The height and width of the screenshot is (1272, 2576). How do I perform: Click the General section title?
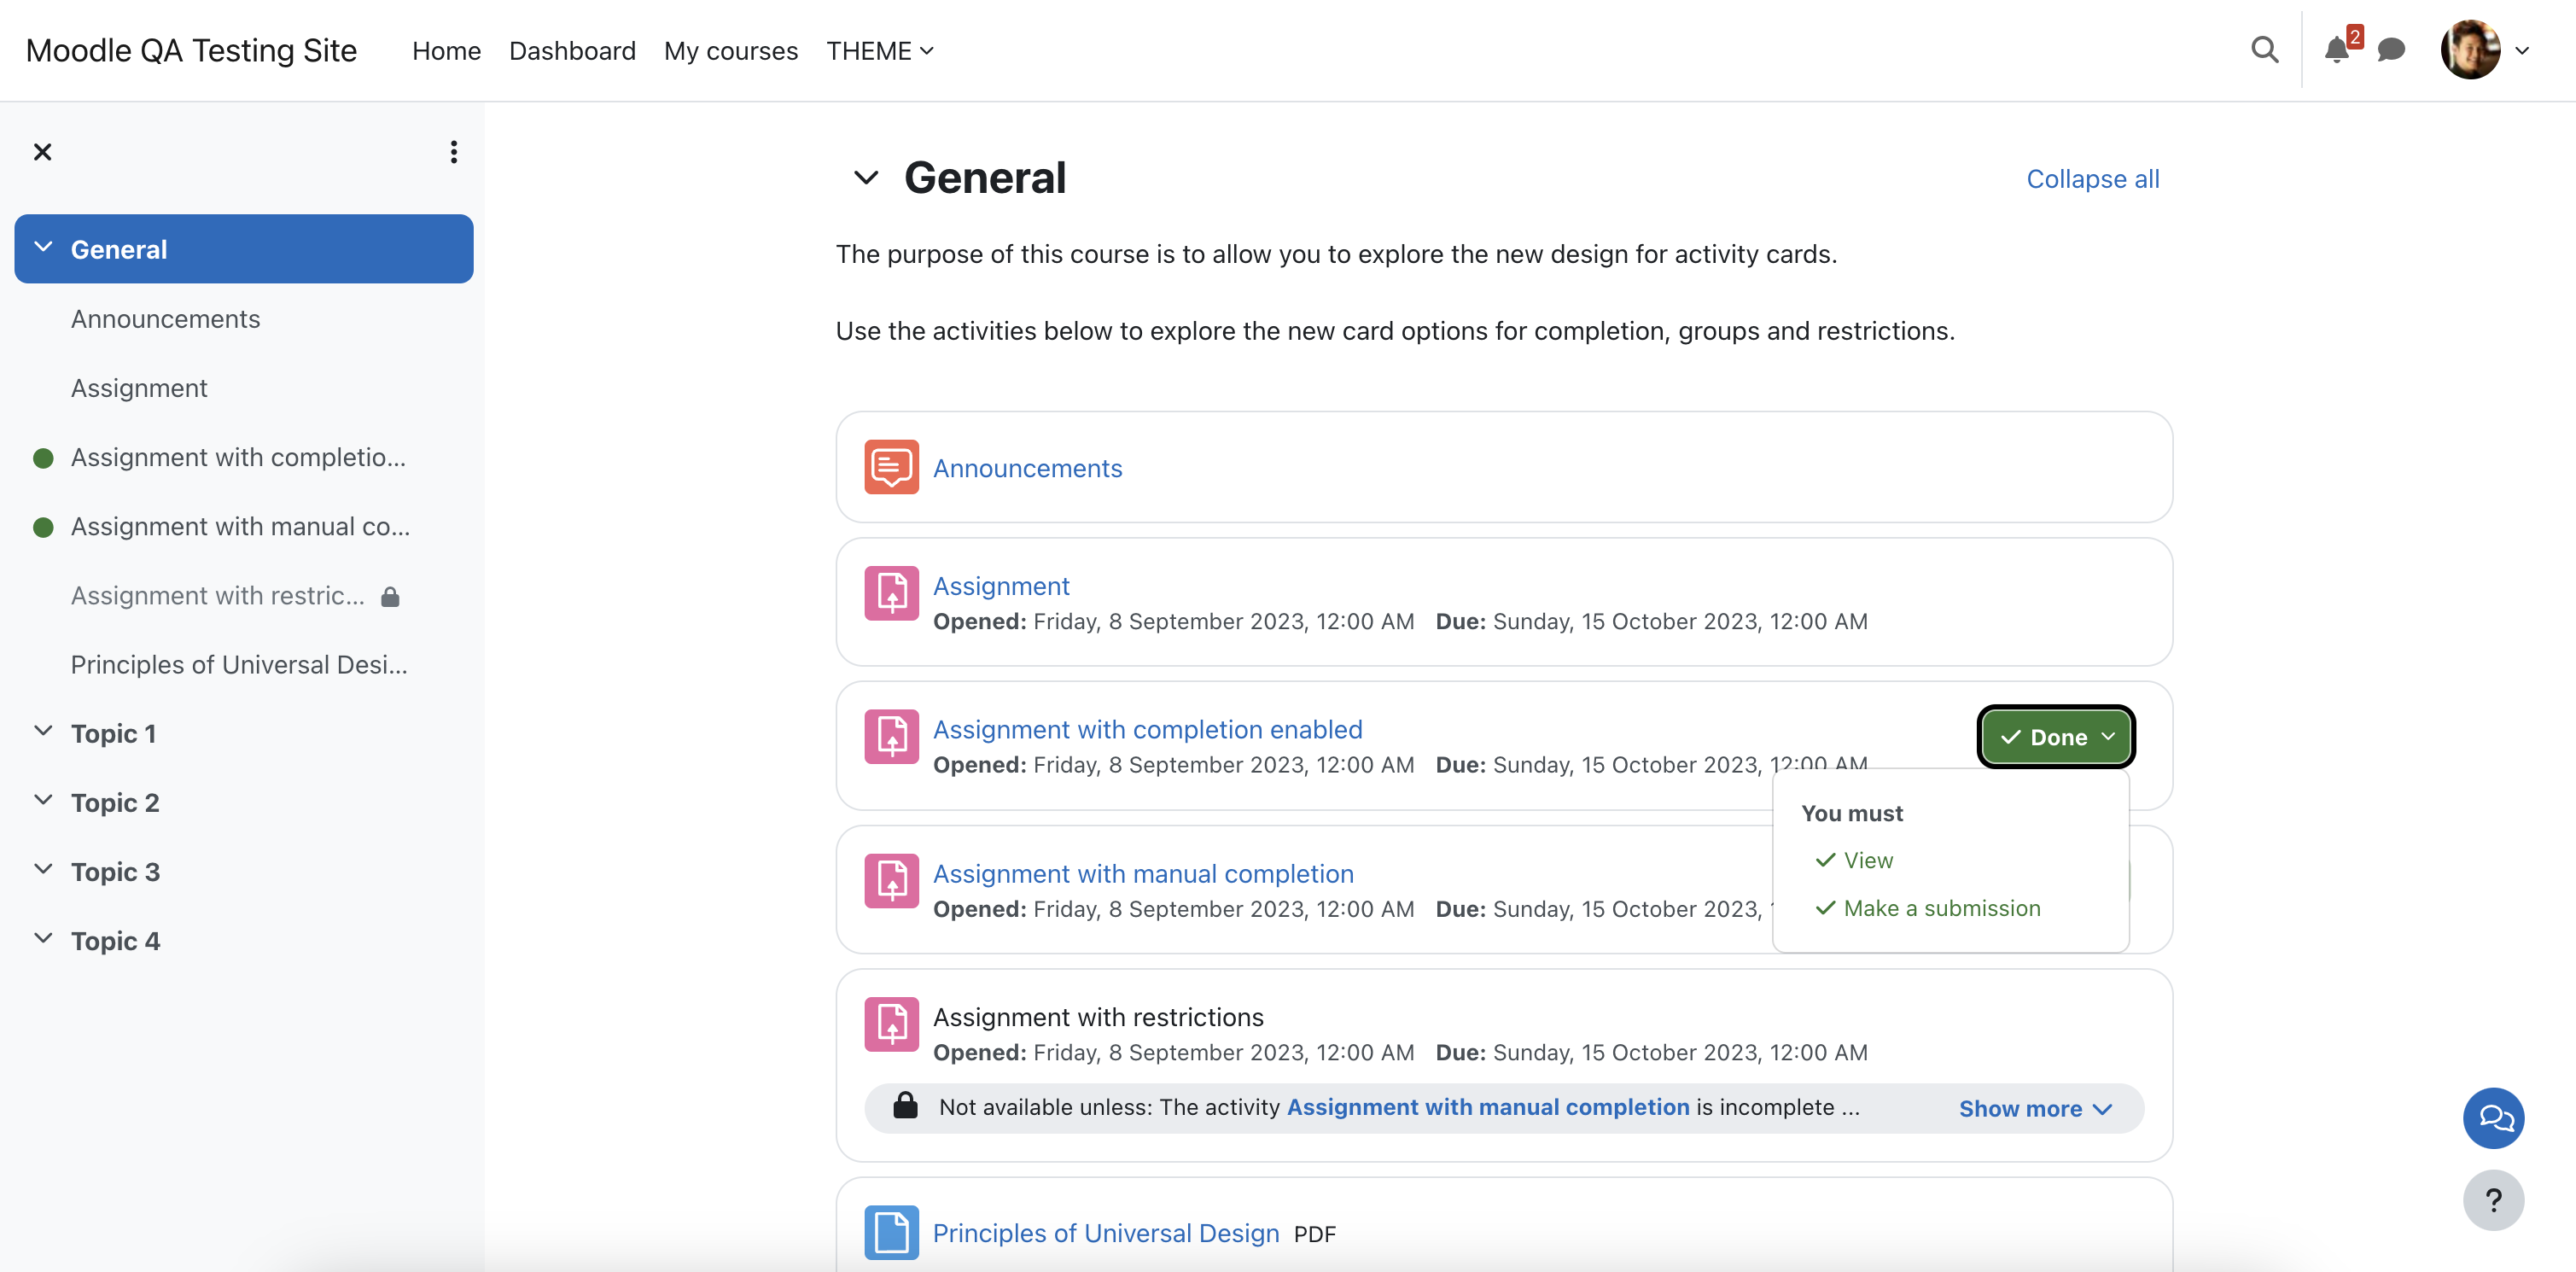point(985,178)
